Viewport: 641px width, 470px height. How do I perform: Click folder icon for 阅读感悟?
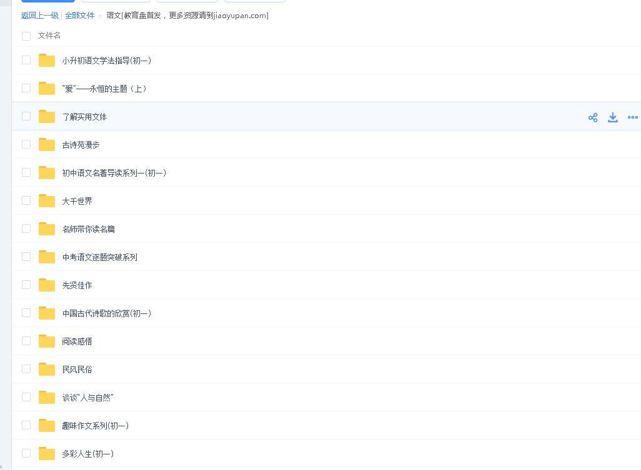point(47,341)
